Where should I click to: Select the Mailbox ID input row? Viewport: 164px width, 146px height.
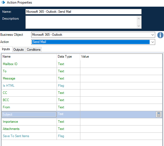click(82, 64)
